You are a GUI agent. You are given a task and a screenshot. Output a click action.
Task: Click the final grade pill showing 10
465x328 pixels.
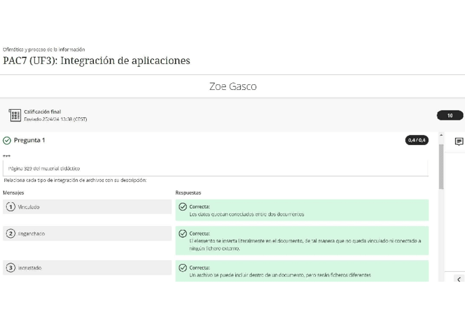click(450, 116)
